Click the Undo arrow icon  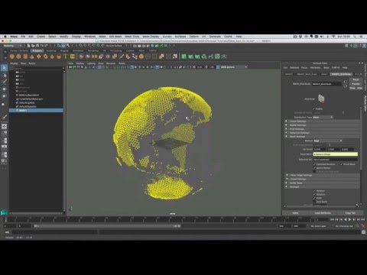(42, 46)
